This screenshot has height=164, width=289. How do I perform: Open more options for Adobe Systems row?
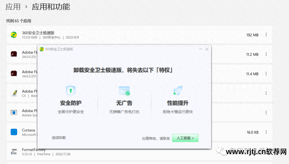(266, 113)
